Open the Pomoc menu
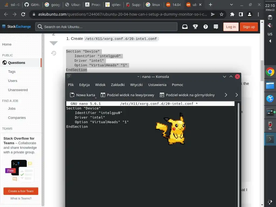Screen dimensions: 276x207 pyautogui.click(x=177, y=85)
